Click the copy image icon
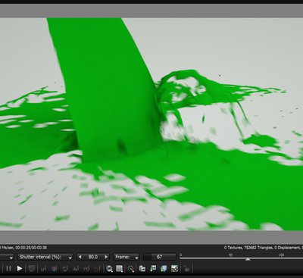This screenshot has width=303, height=278. (x=142, y=268)
